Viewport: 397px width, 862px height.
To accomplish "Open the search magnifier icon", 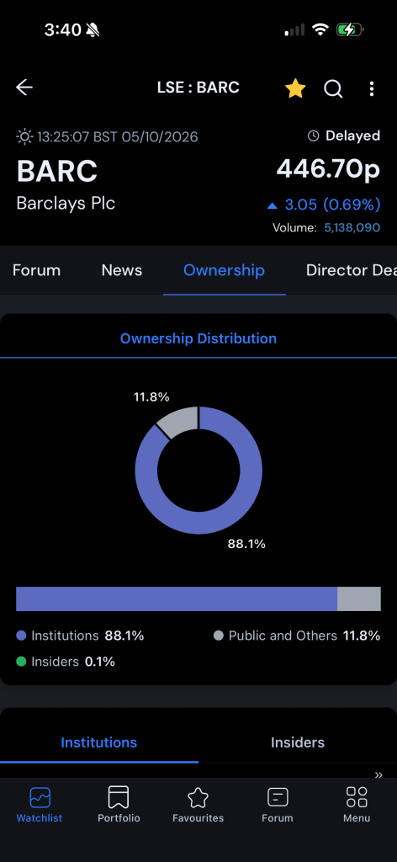I will coord(333,88).
